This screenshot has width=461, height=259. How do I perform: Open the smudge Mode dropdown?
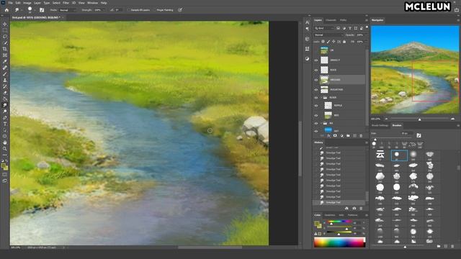click(x=67, y=10)
